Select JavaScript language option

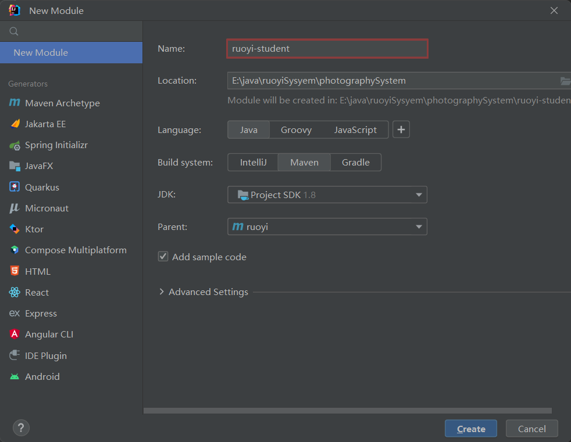(x=355, y=130)
